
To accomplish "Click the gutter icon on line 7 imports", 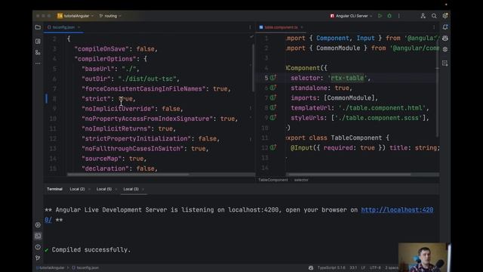I will point(273,97).
